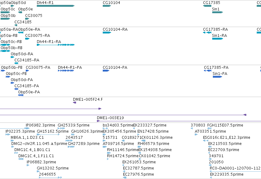Click the RH11146.5prime EST label
The height and width of the screenshot is (179, 261).
(x=122, y=150)
